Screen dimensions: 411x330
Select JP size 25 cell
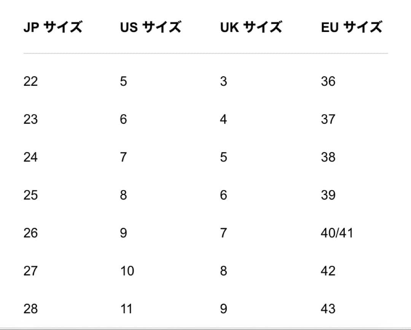30,195
